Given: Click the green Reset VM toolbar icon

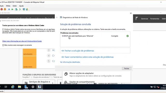Looking at the screenshot, I should [12, 9].
